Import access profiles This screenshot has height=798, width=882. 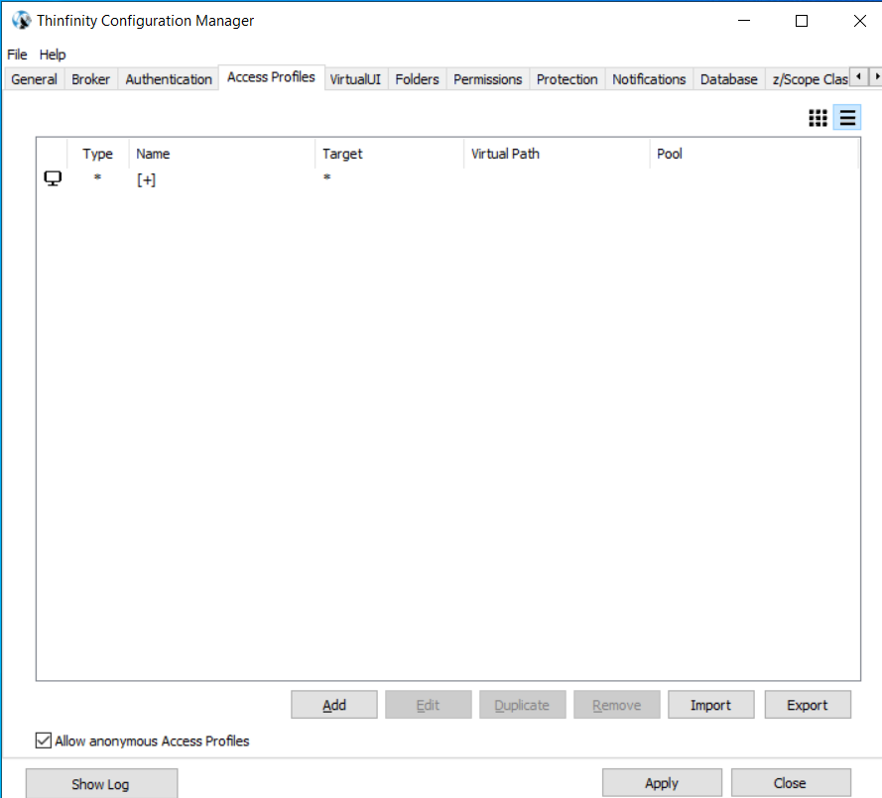711,705
